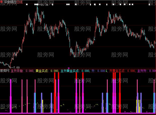Viewport: 156px width, 115px height.
Task: Click the green down arrow after 升 value
Action: (x=106, y=71)
